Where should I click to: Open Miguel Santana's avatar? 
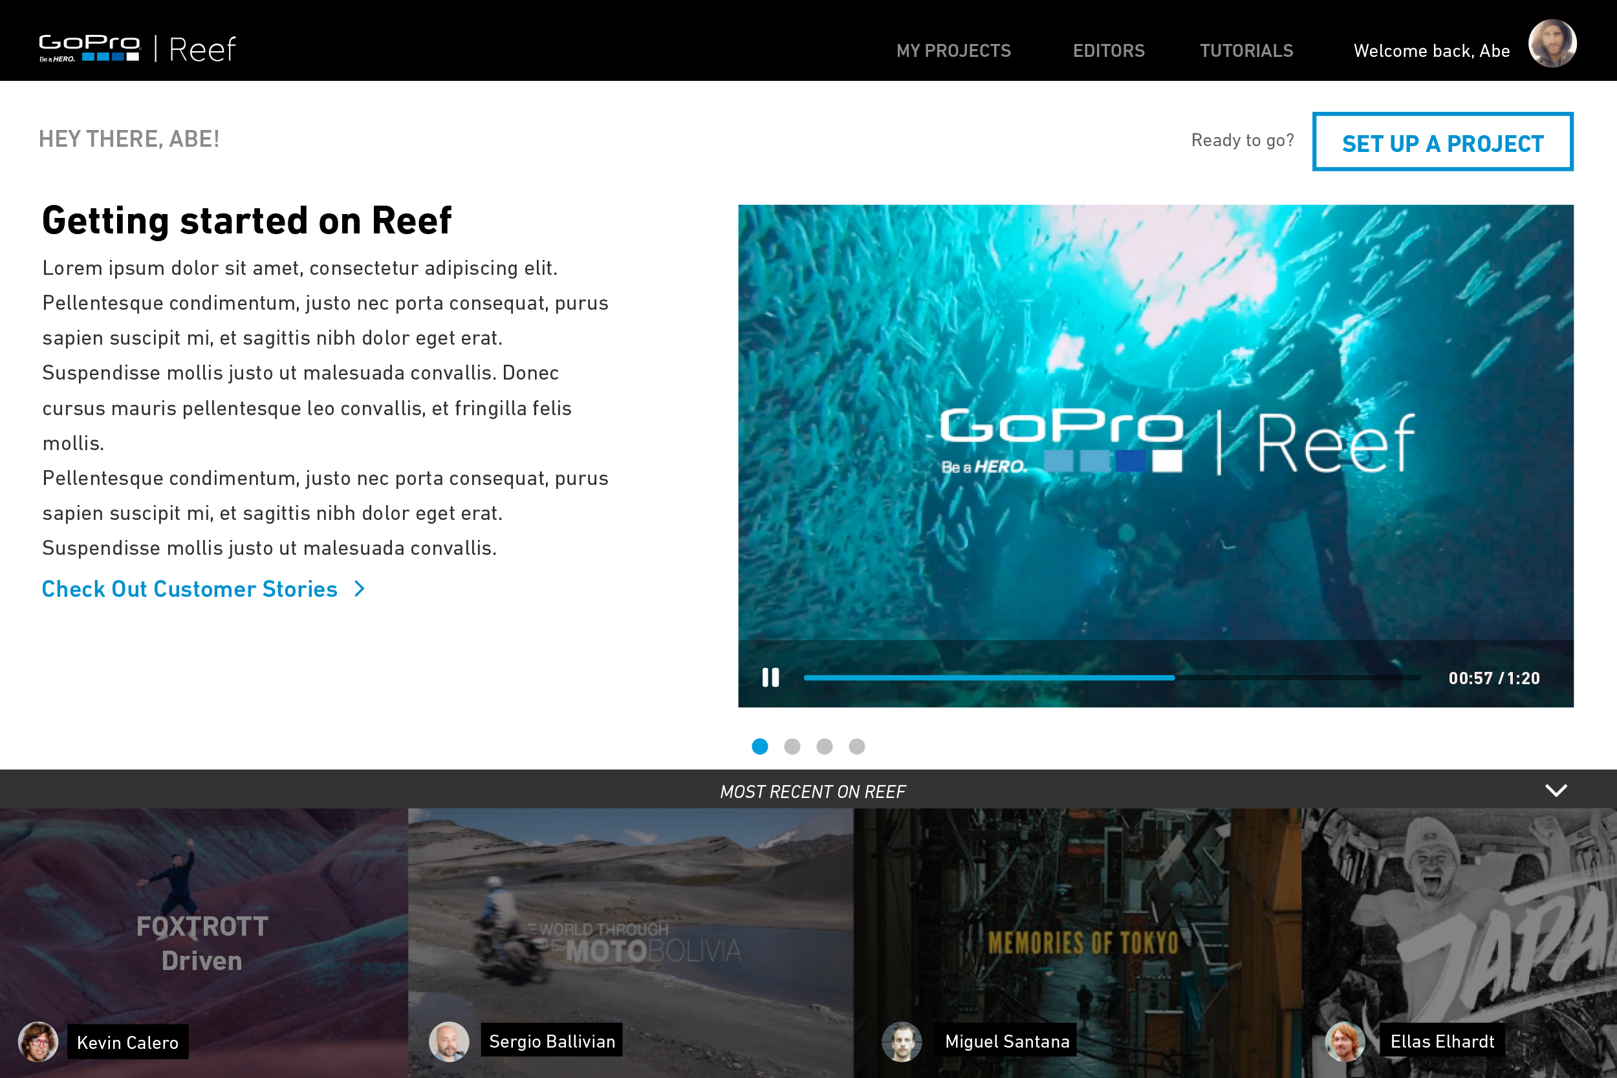click(901, 1041)
